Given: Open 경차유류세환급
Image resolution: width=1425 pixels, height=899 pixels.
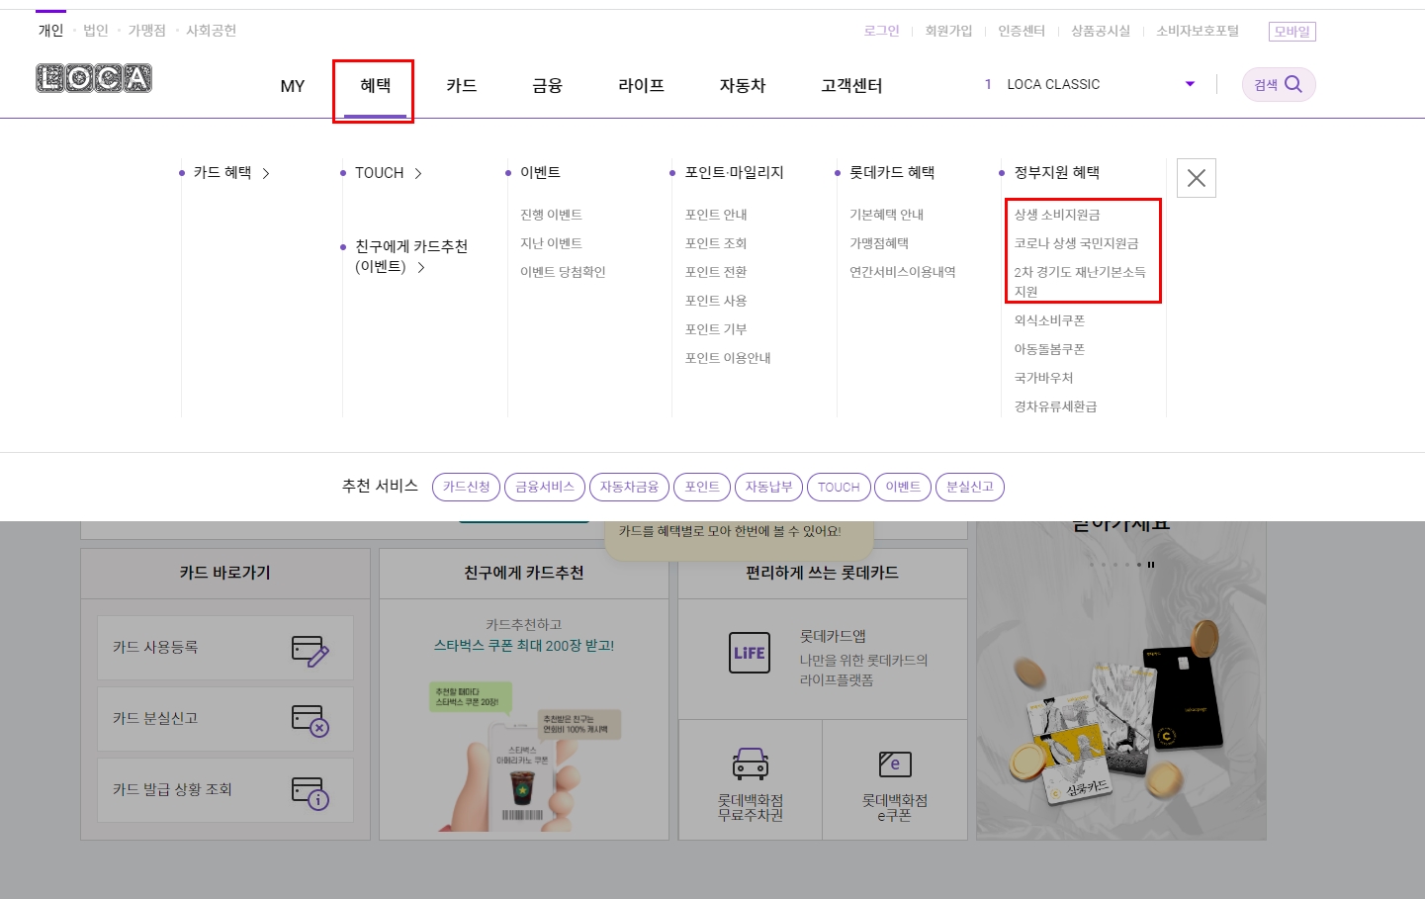Looking at the screenshot, I should coord(1055,406).
